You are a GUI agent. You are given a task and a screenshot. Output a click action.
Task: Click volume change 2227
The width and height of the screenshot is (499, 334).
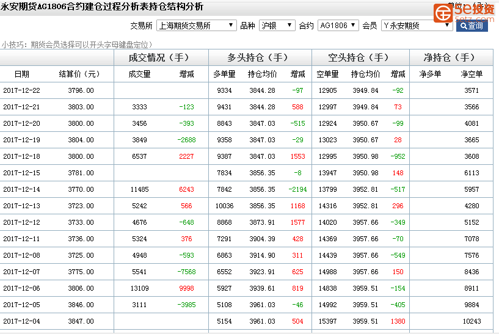pyautogui.click(x=186, y=156)
